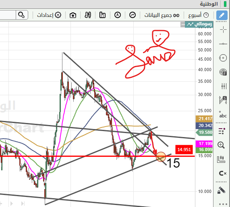The width and height of the screenshot is (230, 207).
Task: Select the horizontal line drawing tool
Action: pos(223,44)
